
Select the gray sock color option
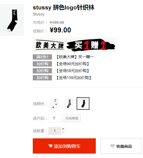point(69,104)
